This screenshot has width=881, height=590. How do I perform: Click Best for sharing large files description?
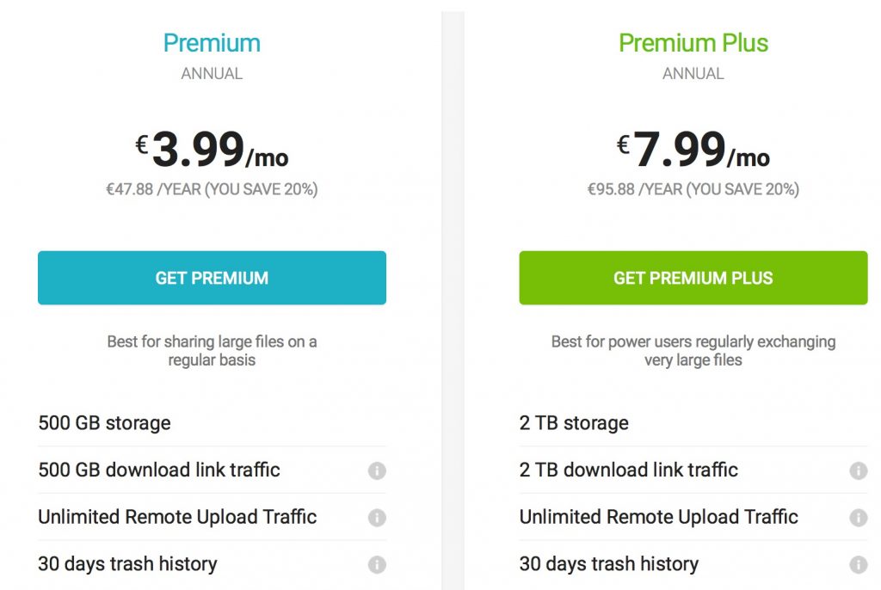(x=212, y=351)
